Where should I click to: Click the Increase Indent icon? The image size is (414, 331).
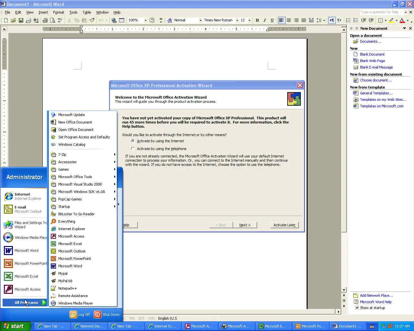[371, 20]
